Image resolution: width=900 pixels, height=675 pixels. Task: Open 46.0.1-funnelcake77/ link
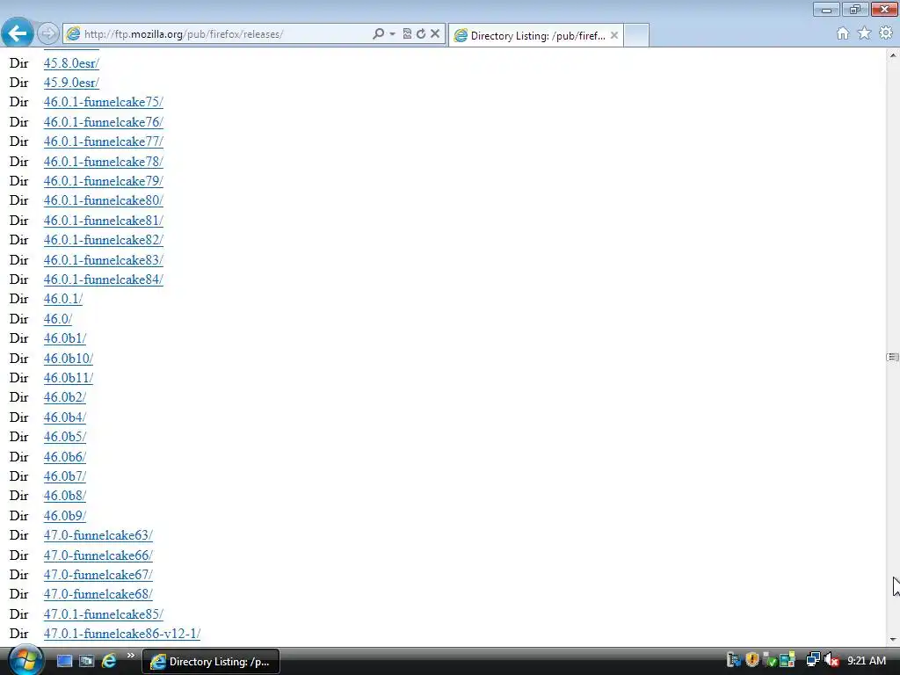point(104,142)
